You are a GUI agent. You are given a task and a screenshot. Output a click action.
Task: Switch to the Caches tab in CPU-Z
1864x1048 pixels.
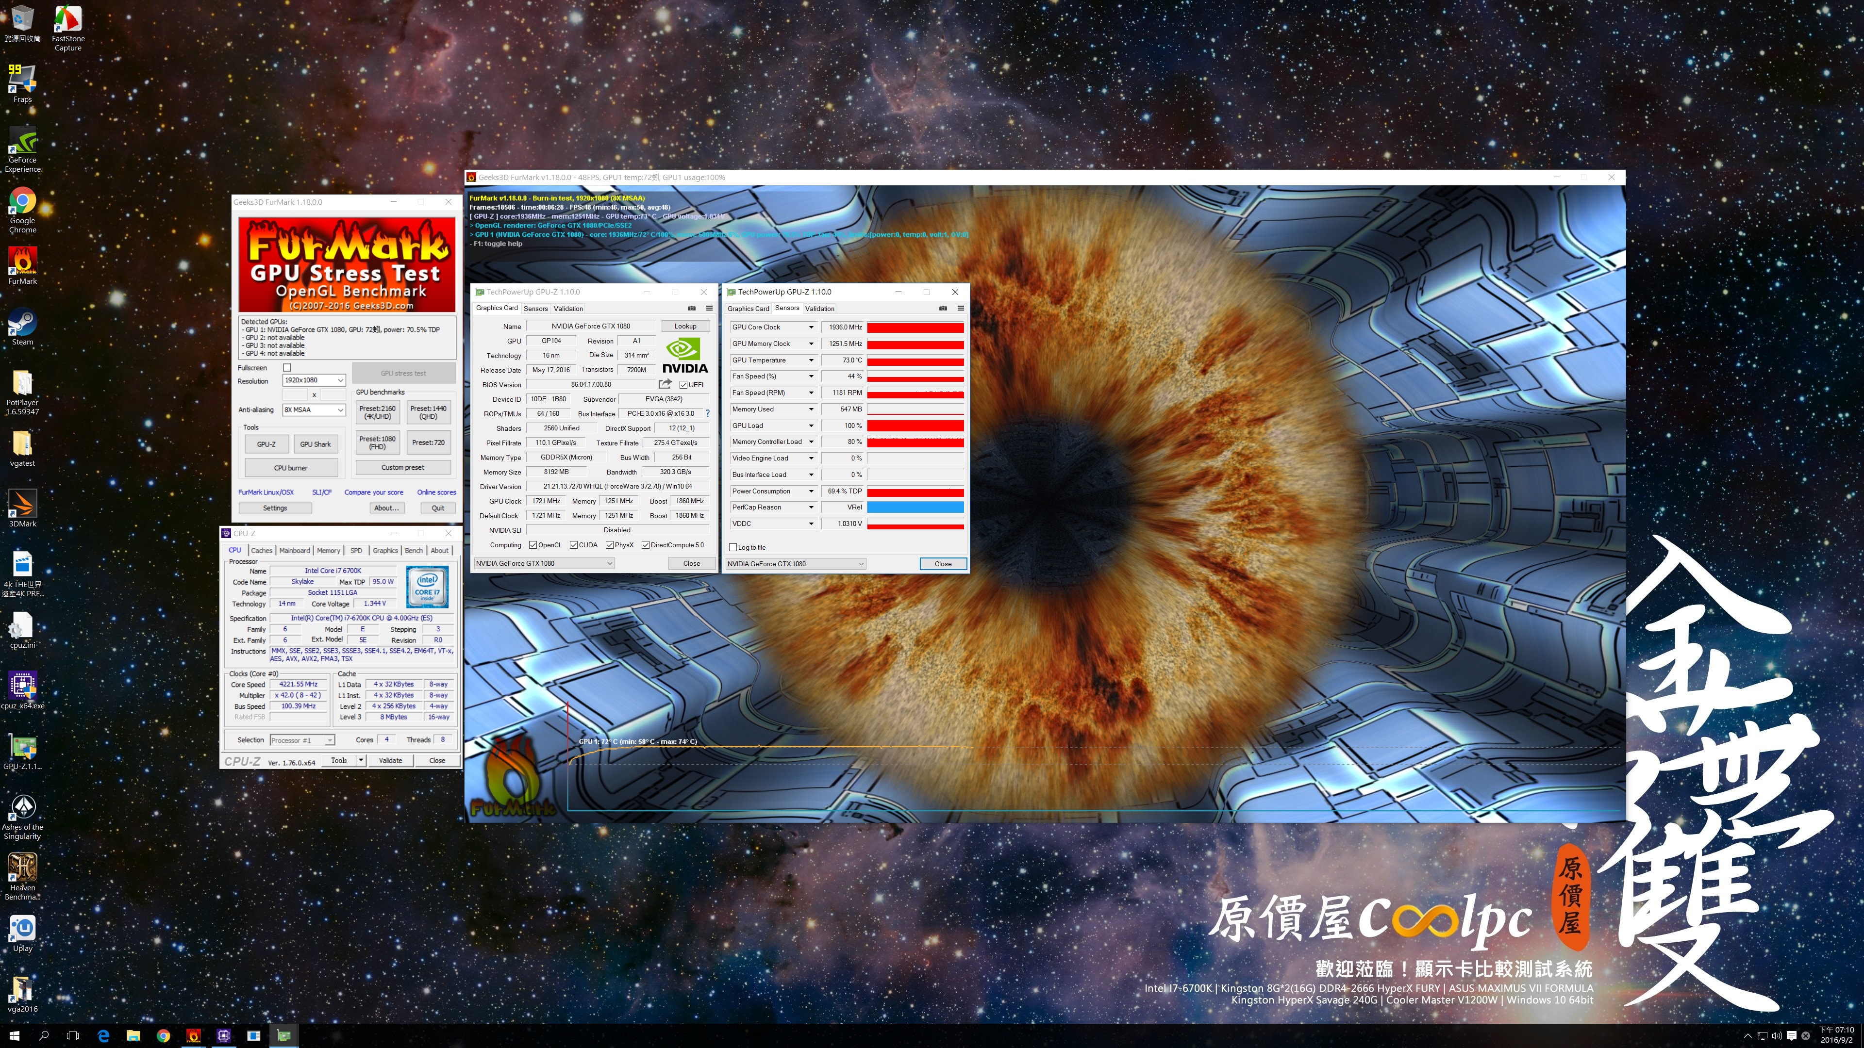[x=261, y=550]
